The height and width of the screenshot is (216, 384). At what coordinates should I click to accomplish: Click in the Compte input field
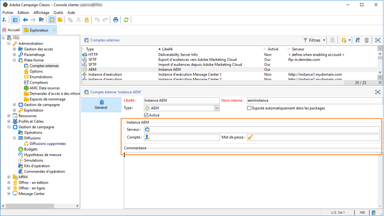[x=181, y=137]
